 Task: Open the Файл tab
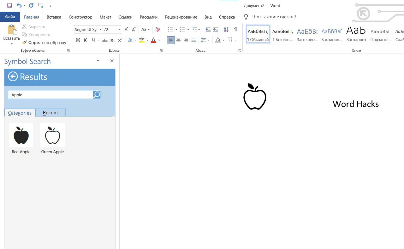[10, 17]
